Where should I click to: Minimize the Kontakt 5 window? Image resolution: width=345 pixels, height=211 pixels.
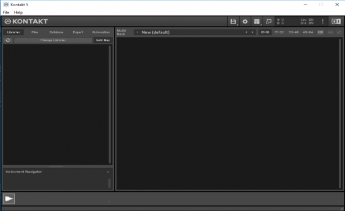[306, 5]
